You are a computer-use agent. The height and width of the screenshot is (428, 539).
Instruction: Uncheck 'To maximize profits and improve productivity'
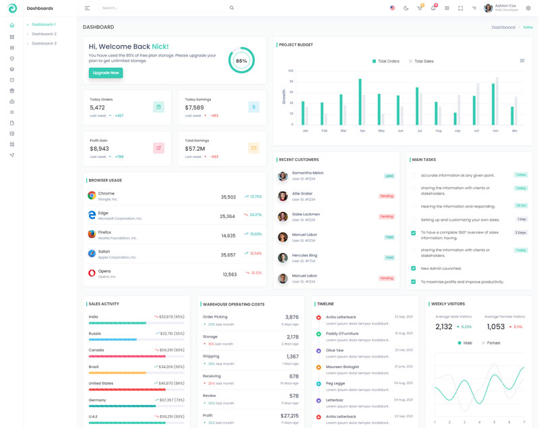pyautogui.click(x=414, y=282)
